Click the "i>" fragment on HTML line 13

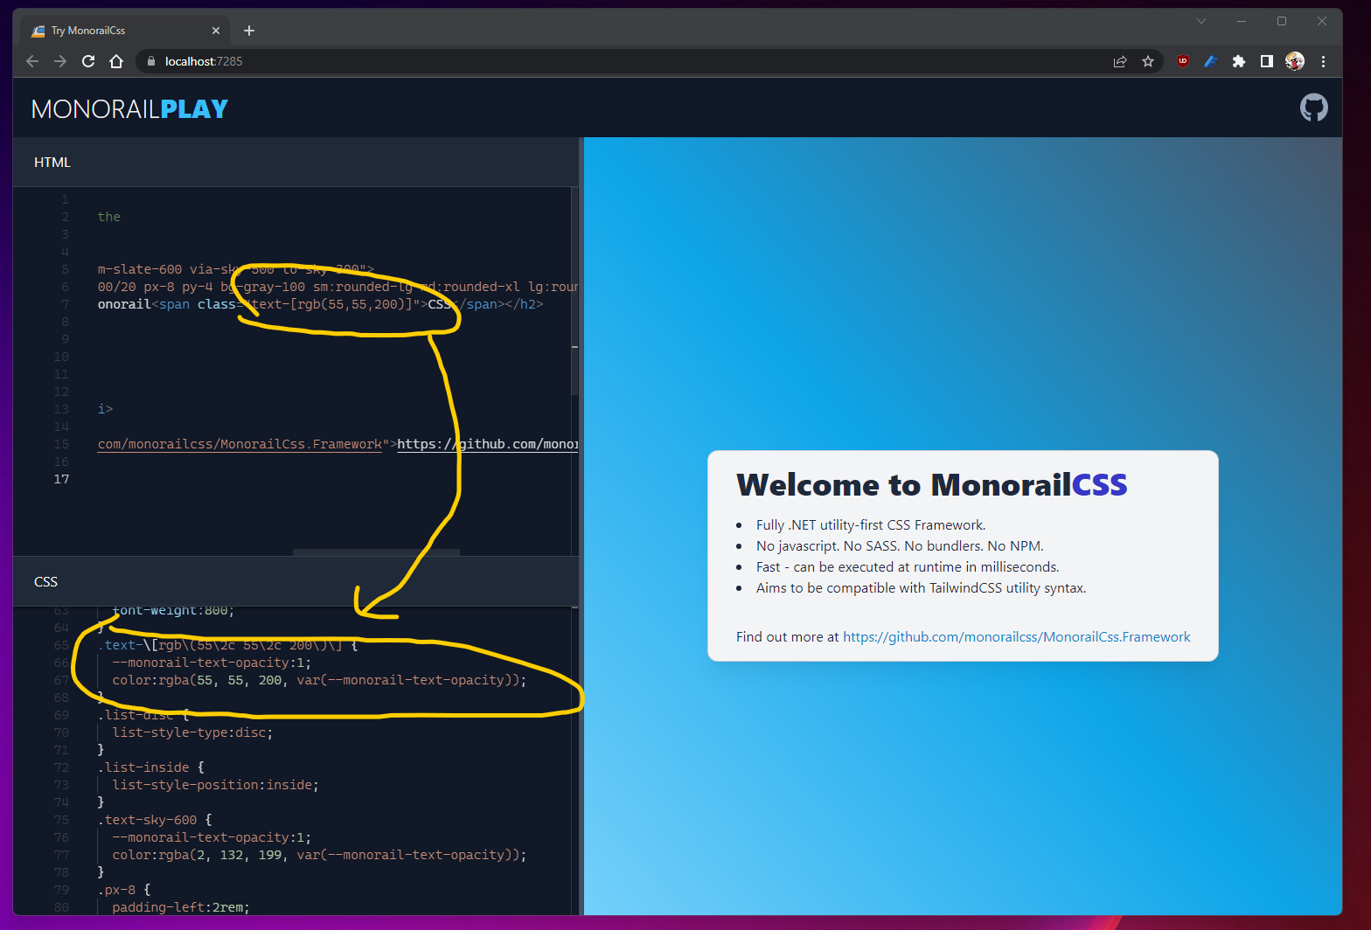coord(105,409)
